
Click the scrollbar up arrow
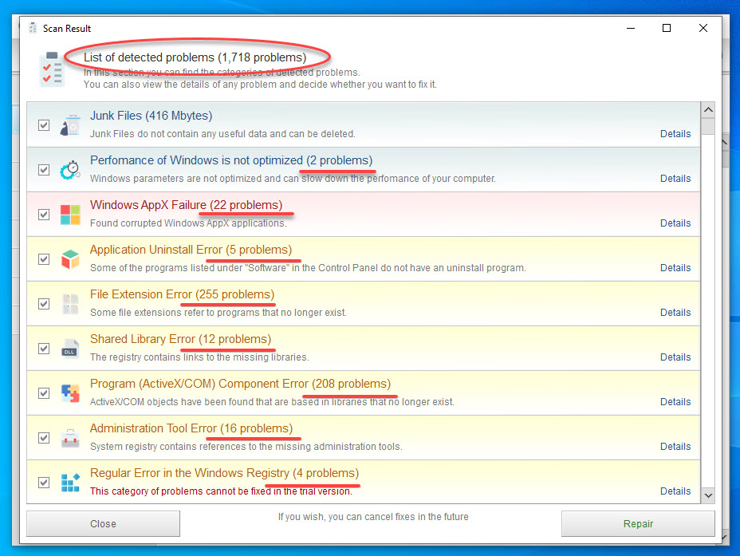(708, 110)
